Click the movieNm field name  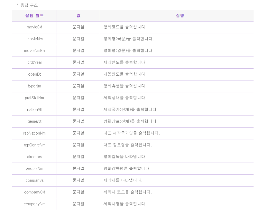click(35, 39)
